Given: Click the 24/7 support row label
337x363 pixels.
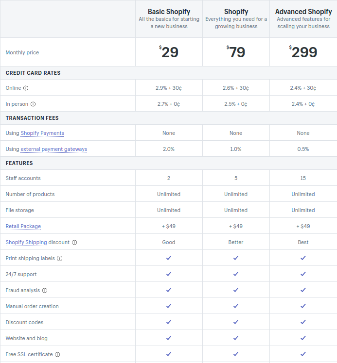Looking at the screenshot, I should 21,274.
